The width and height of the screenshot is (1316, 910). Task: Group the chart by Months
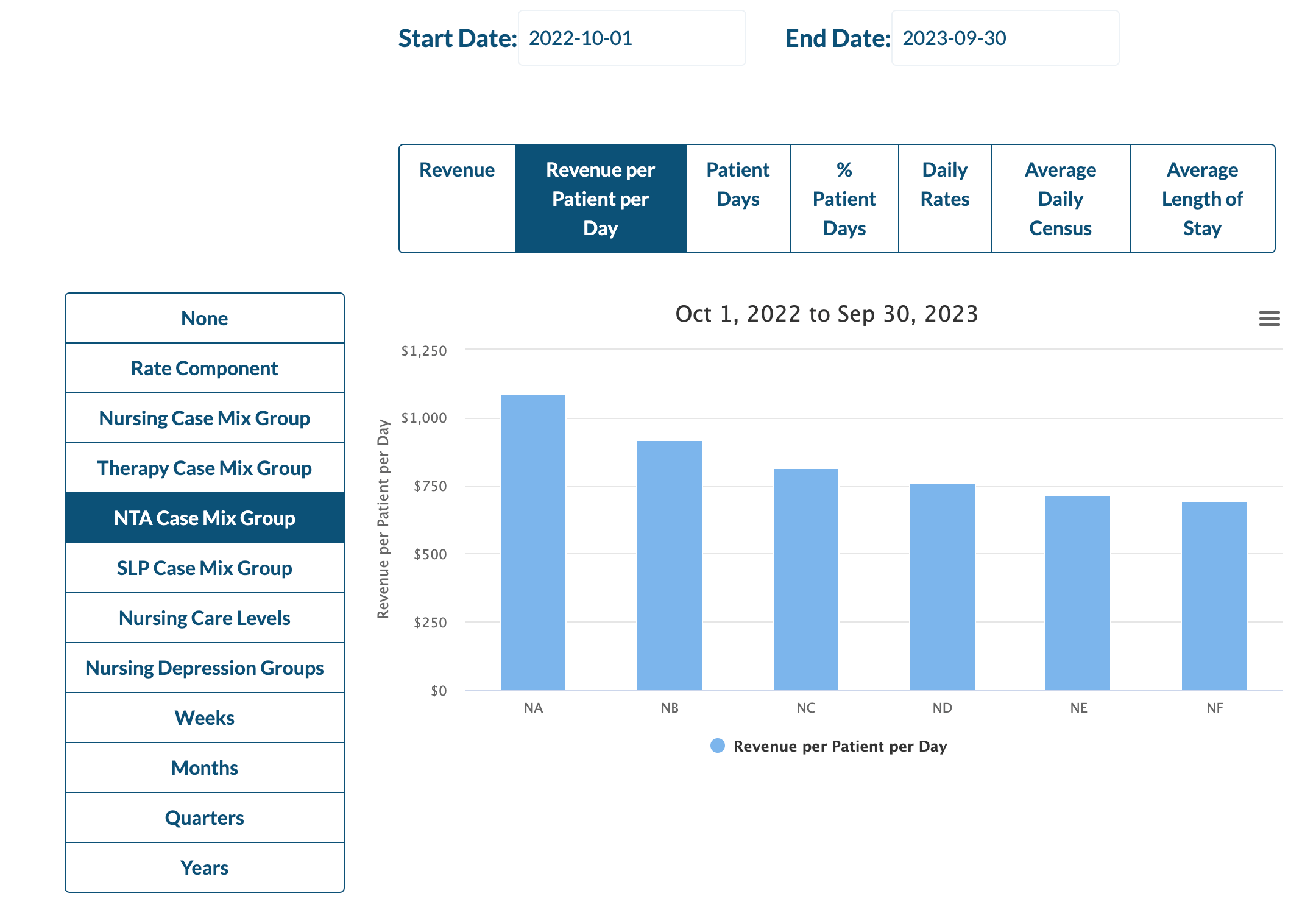205,768
